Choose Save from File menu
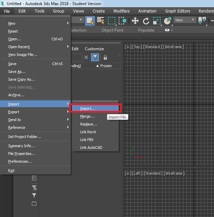Viewport: 214px width, 217px height. coord(35,64)
